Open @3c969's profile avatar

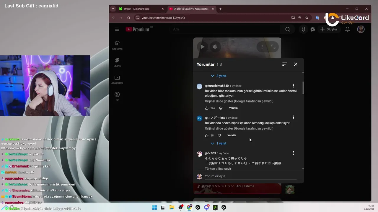tap(200, 154)
